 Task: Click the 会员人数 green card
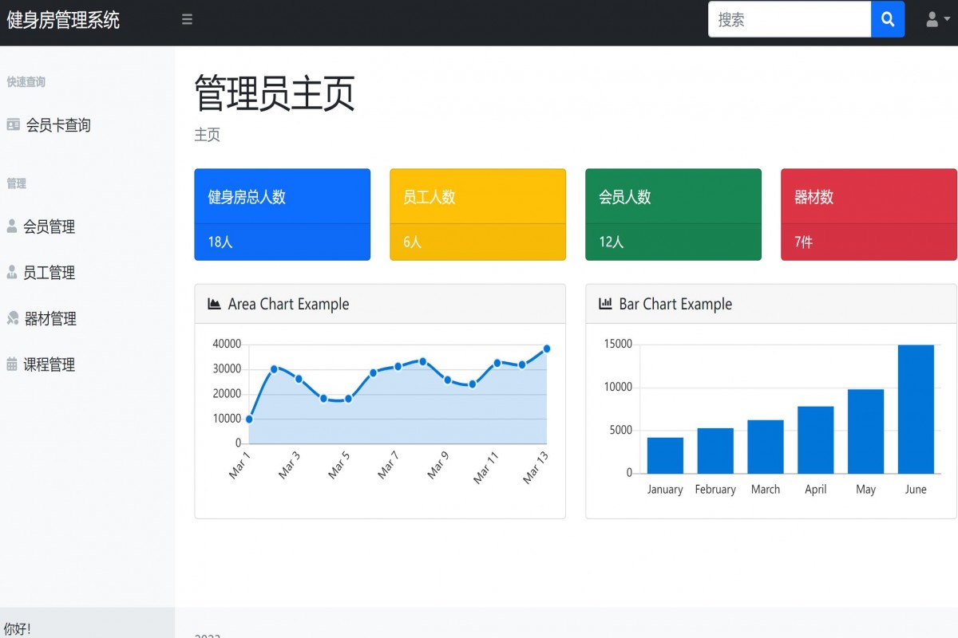[x=673, y=214]
